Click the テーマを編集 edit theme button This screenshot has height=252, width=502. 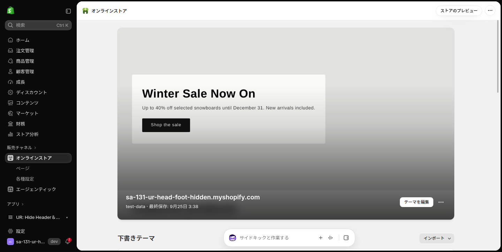[x=417, y=202]
